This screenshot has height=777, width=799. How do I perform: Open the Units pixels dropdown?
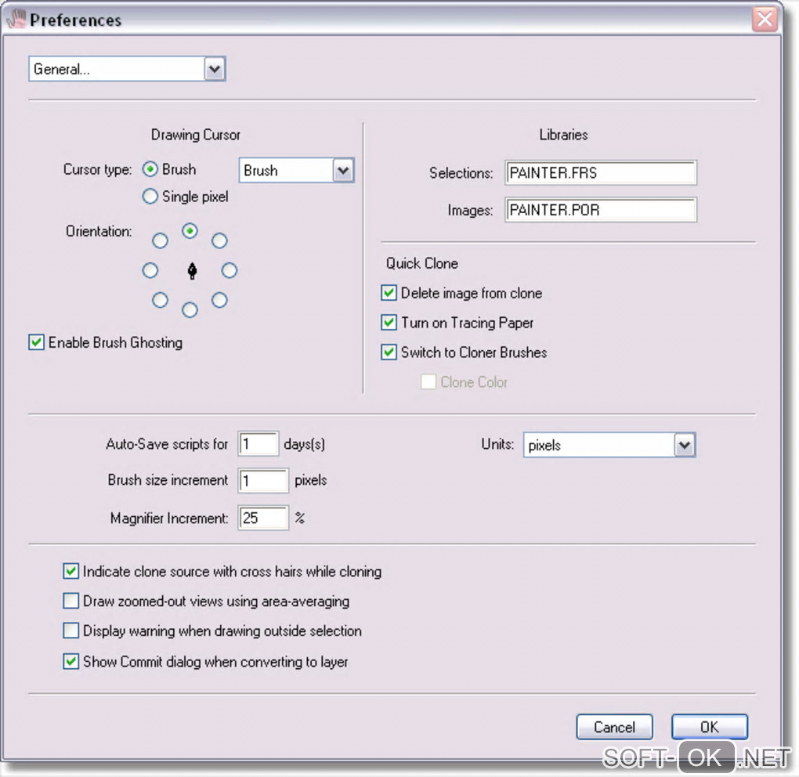tap(609, 445)
